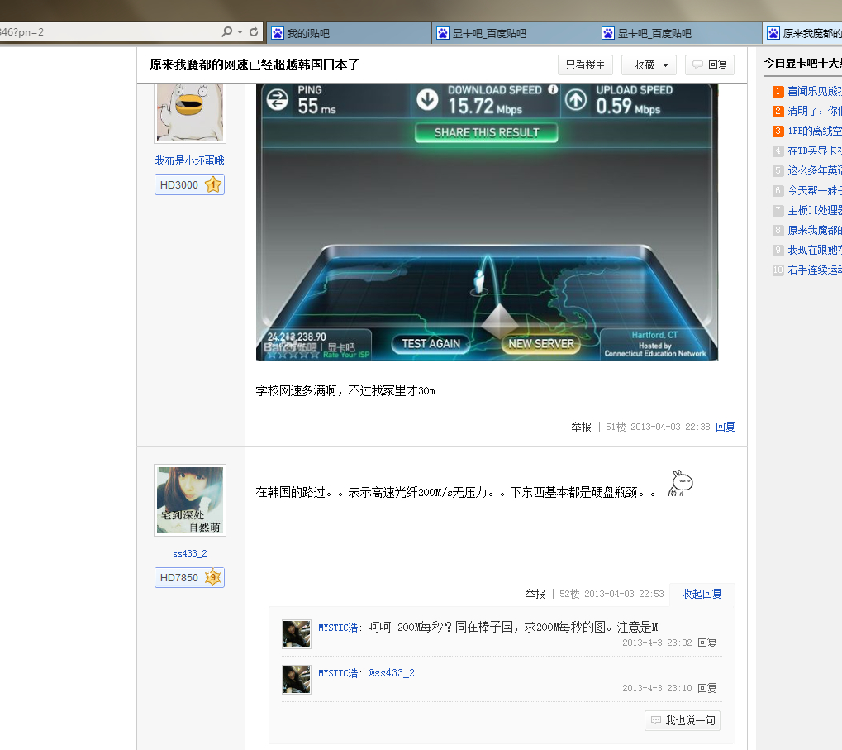Viewport: 842px width, 750px height.
Task: Switch to the 原来我魔都的 tab
Action: click(x=802, y=33)
